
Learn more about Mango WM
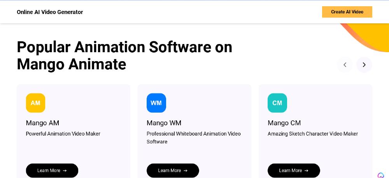click(173, 171)
